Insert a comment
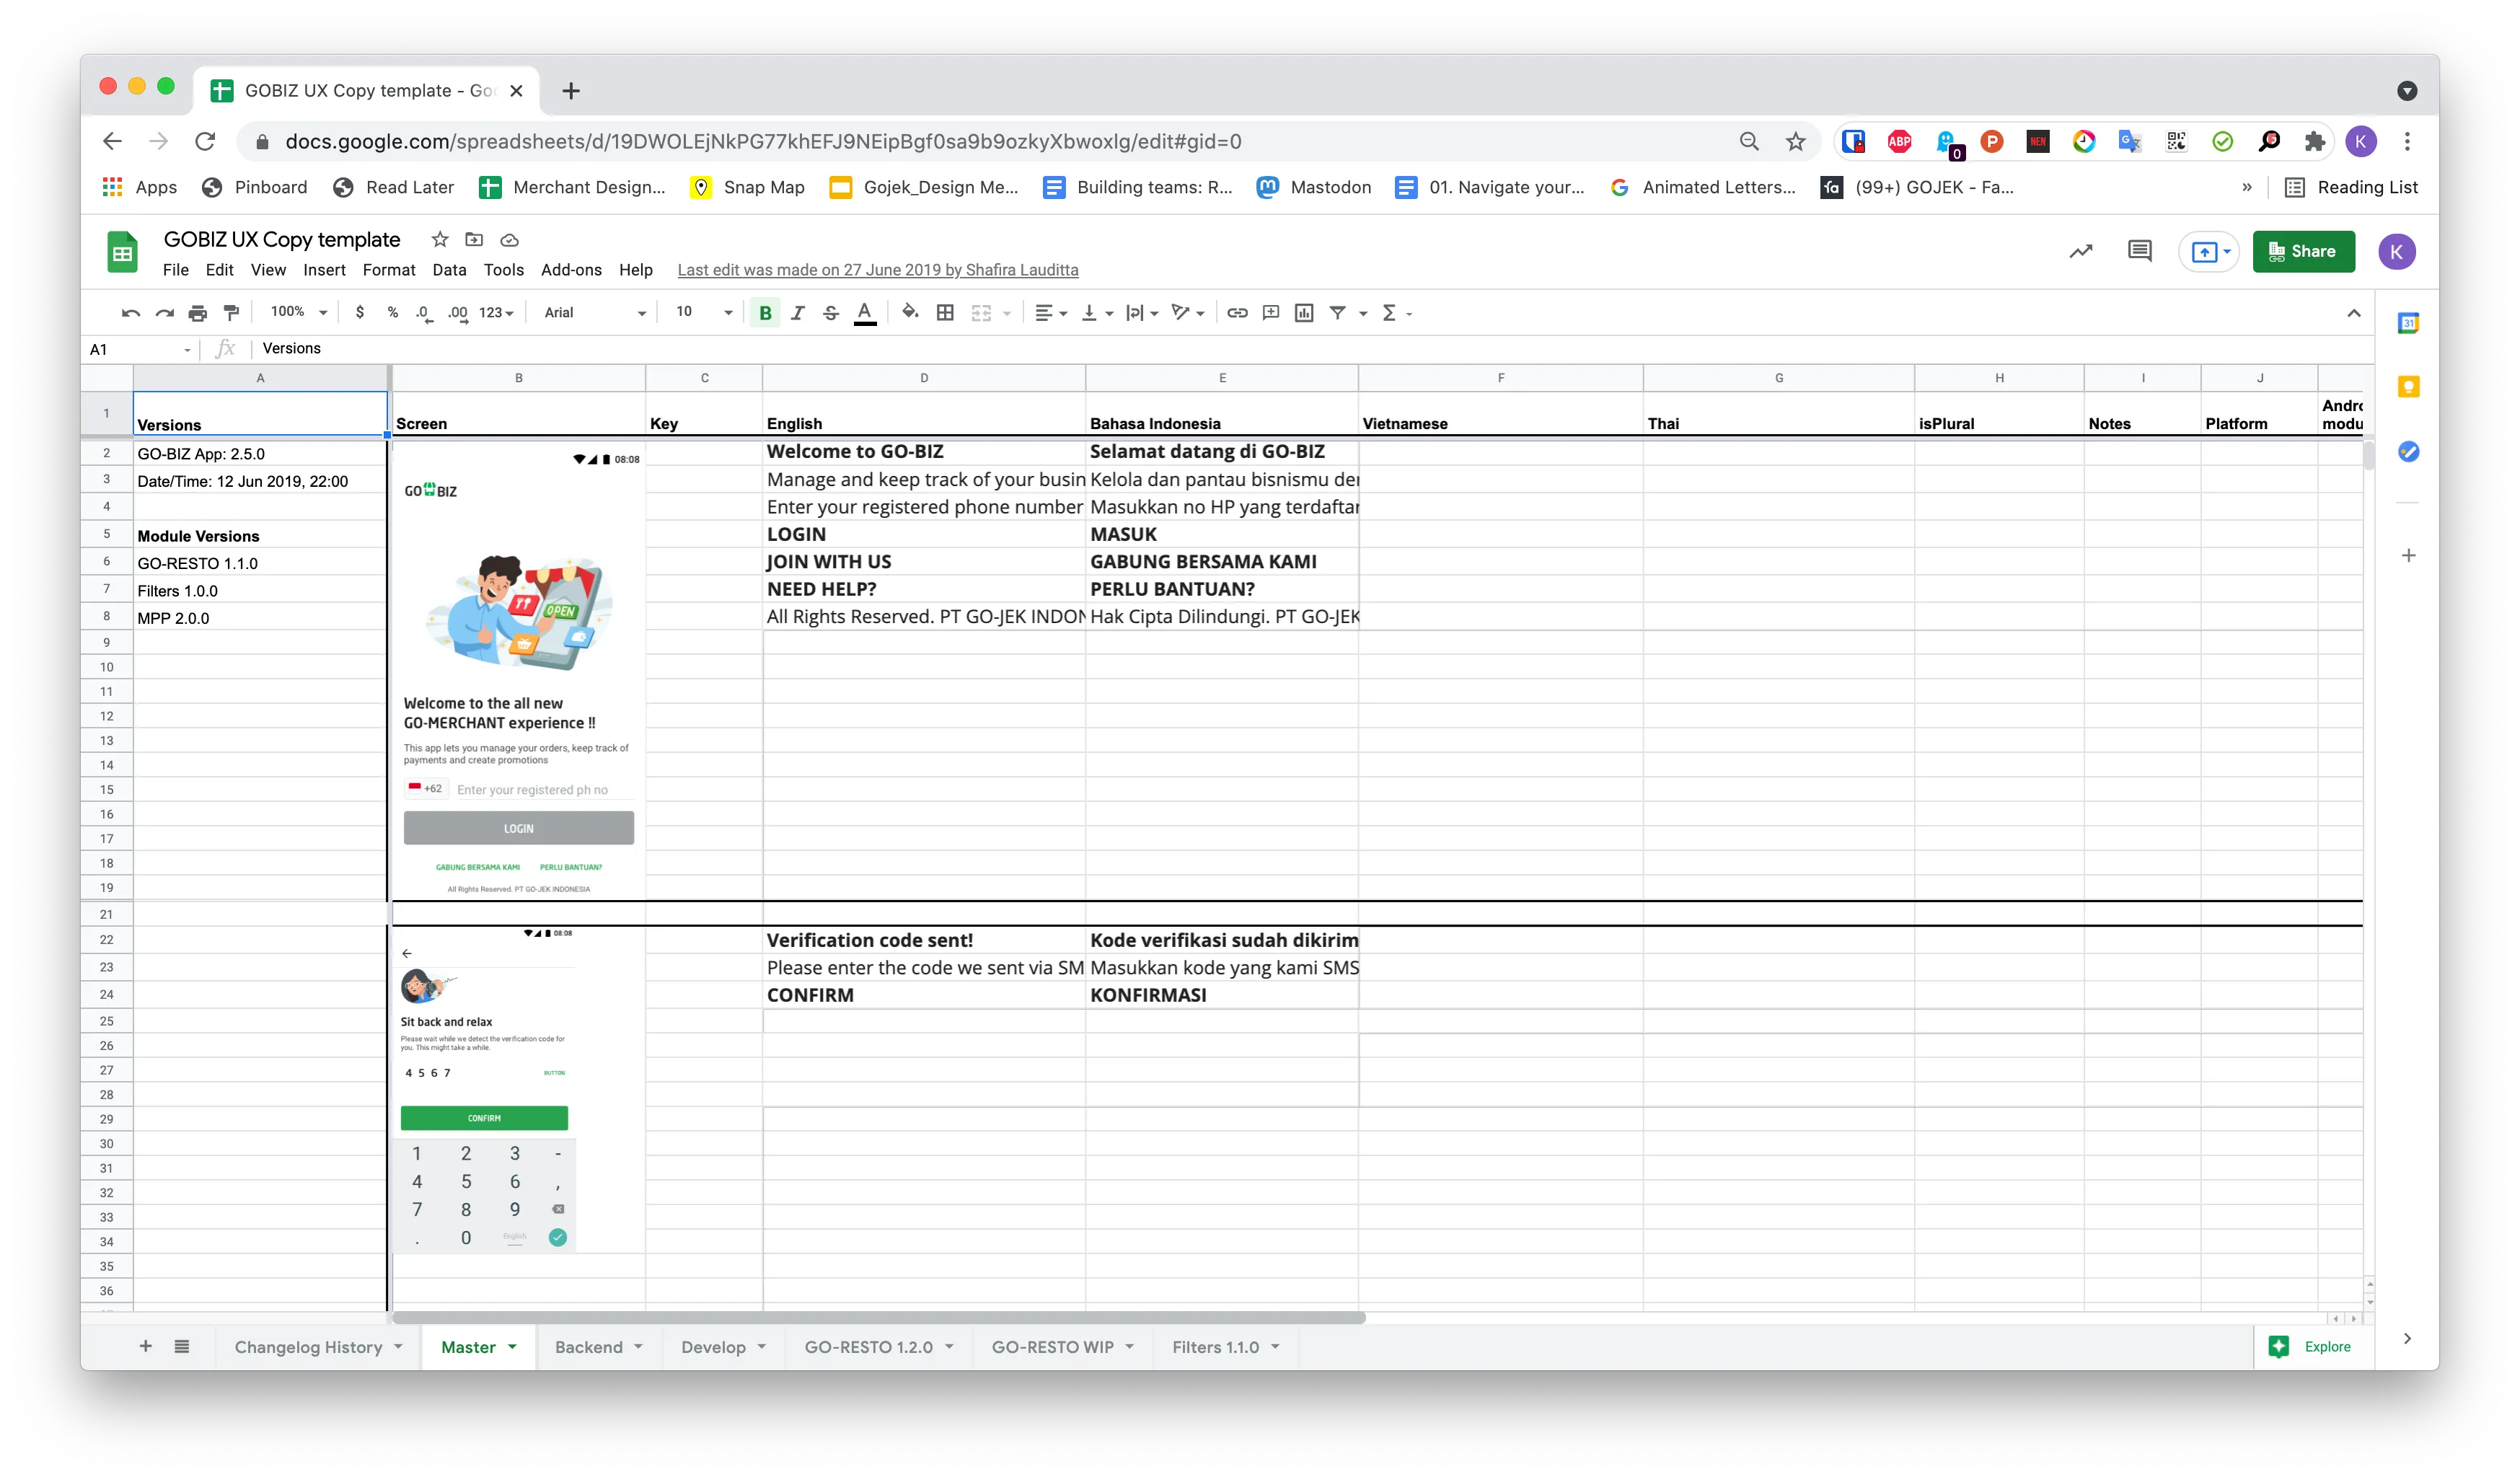2520x1477 pixels. point(1270,312)
